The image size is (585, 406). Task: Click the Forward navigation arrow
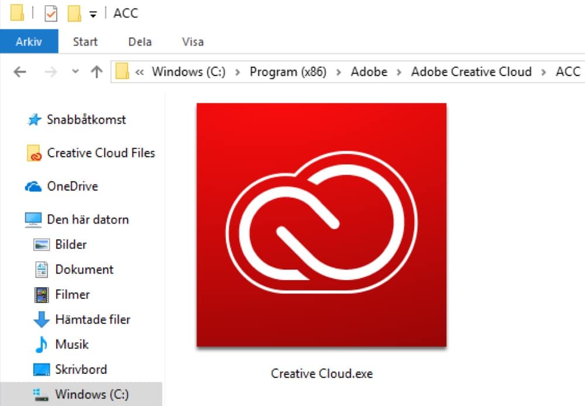click(51, 71)
